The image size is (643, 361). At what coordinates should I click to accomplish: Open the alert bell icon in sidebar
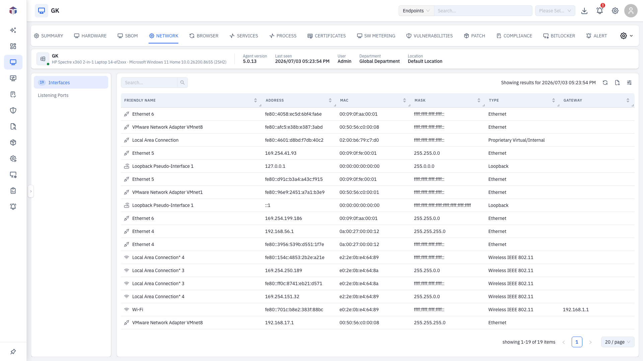(x=13, y=207)
